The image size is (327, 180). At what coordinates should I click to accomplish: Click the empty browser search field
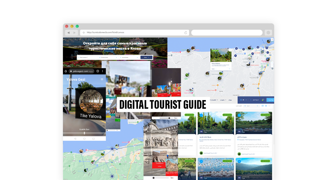click(x=227, y=33)
